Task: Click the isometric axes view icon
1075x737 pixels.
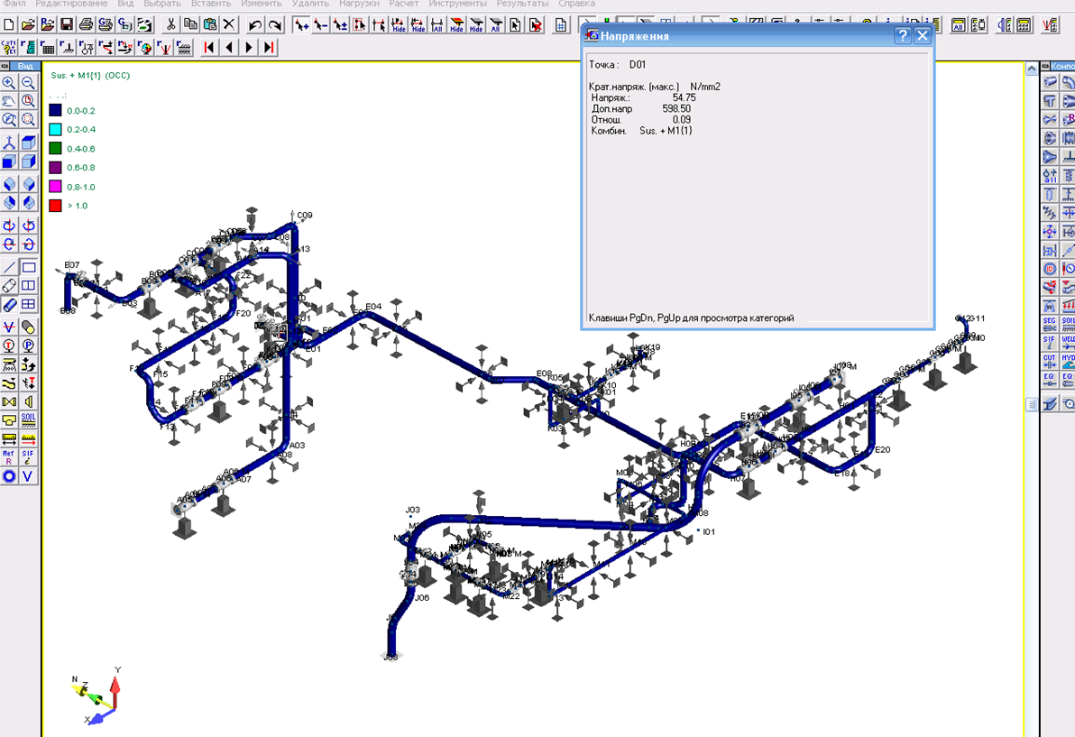Action: click(9, 143)
